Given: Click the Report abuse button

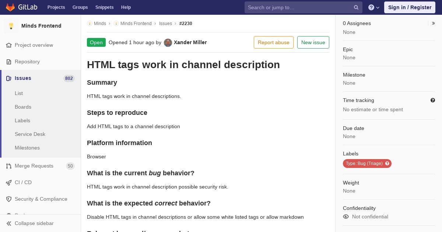Looking at the screenshot, I should [x=274, y=42].
